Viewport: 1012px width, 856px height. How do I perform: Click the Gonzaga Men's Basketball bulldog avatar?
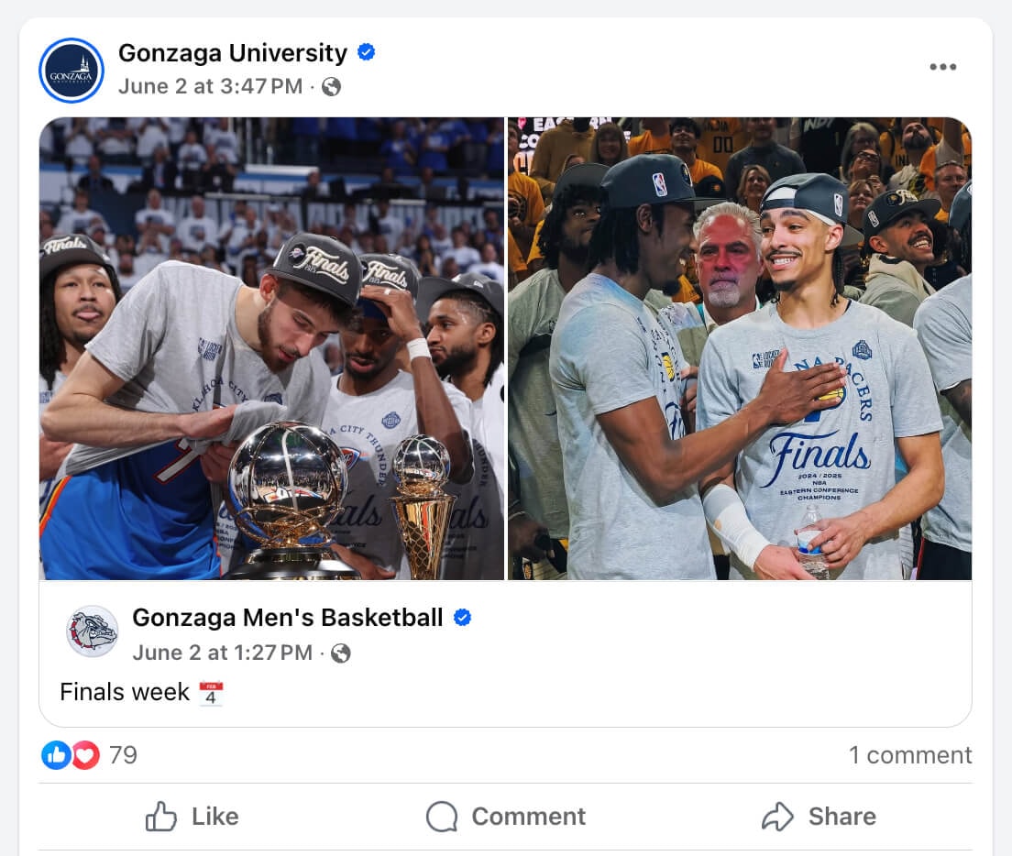(x=93, y=631)
